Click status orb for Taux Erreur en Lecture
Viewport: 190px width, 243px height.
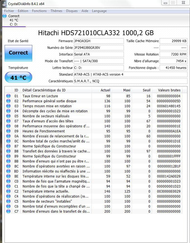click(x=8, y=96)
